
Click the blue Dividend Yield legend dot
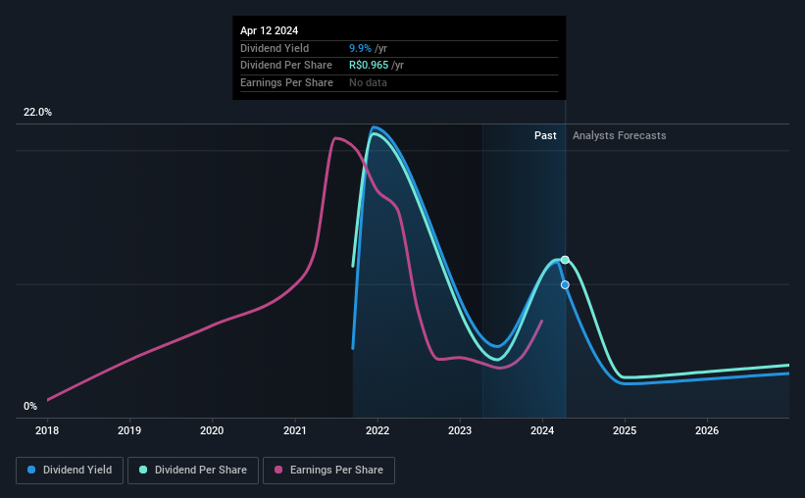pos(31,470)
